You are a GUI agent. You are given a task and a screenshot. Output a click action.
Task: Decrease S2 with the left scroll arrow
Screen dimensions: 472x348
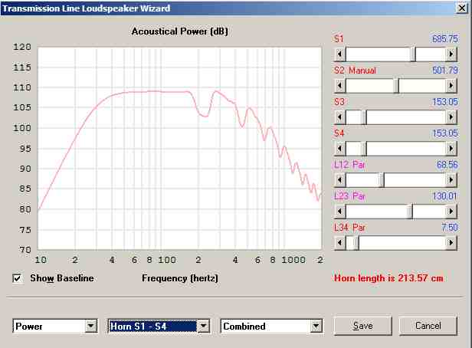click(340, 86)
